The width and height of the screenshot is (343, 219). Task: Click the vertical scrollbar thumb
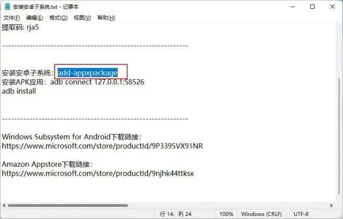[339, 136]
